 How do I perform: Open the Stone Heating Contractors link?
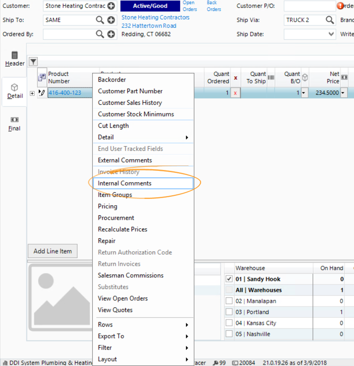(155, 17)
